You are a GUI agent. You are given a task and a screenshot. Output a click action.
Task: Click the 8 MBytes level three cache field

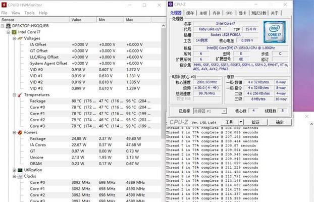click(x=258, y=99)
